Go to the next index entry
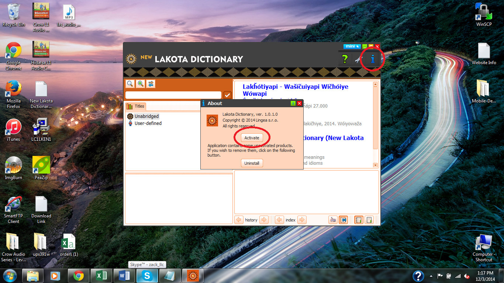 (302, 220)
